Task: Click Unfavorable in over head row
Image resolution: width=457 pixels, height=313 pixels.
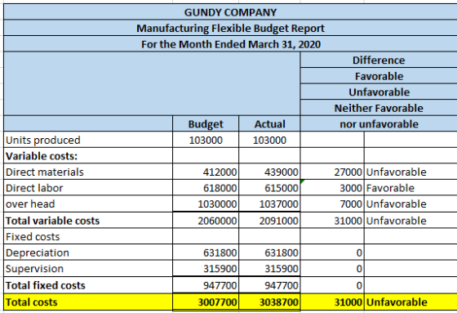Action: pyautogui.click(x=396, y=203)
